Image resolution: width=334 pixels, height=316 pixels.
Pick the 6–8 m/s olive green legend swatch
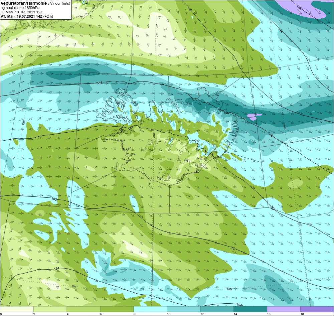[117, 309]
